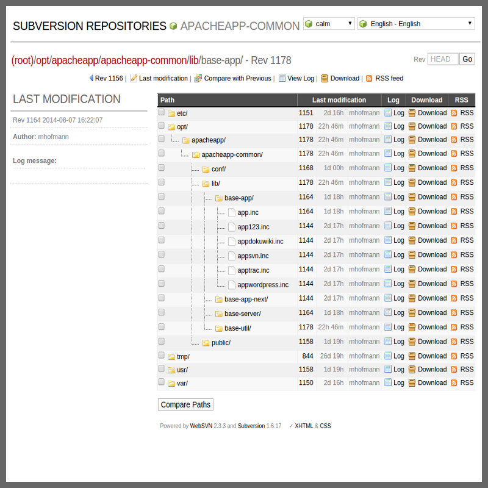Screen dimensions: 488x488
Task: Click the View Log menu link
Action: pos(301,79)
